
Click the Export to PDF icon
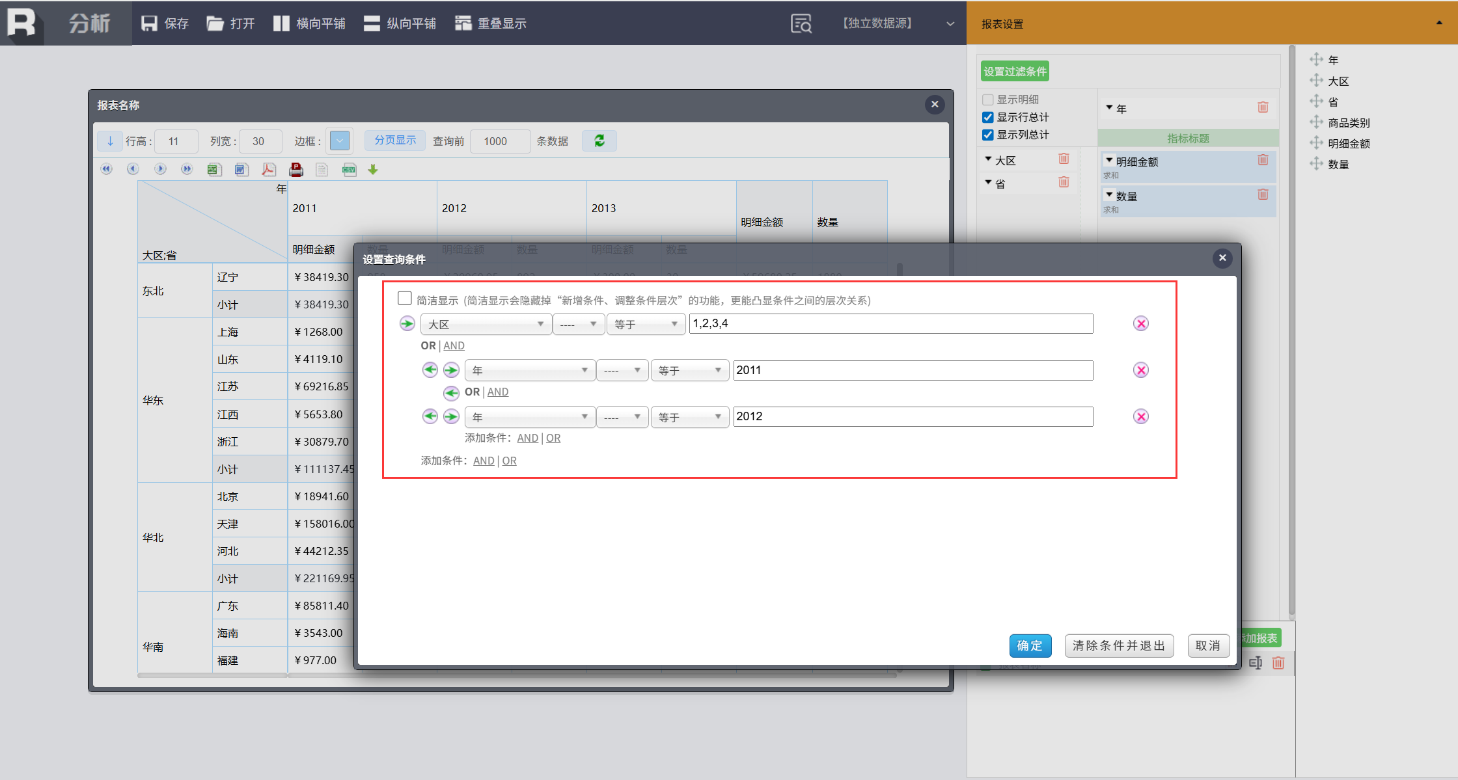268,170
